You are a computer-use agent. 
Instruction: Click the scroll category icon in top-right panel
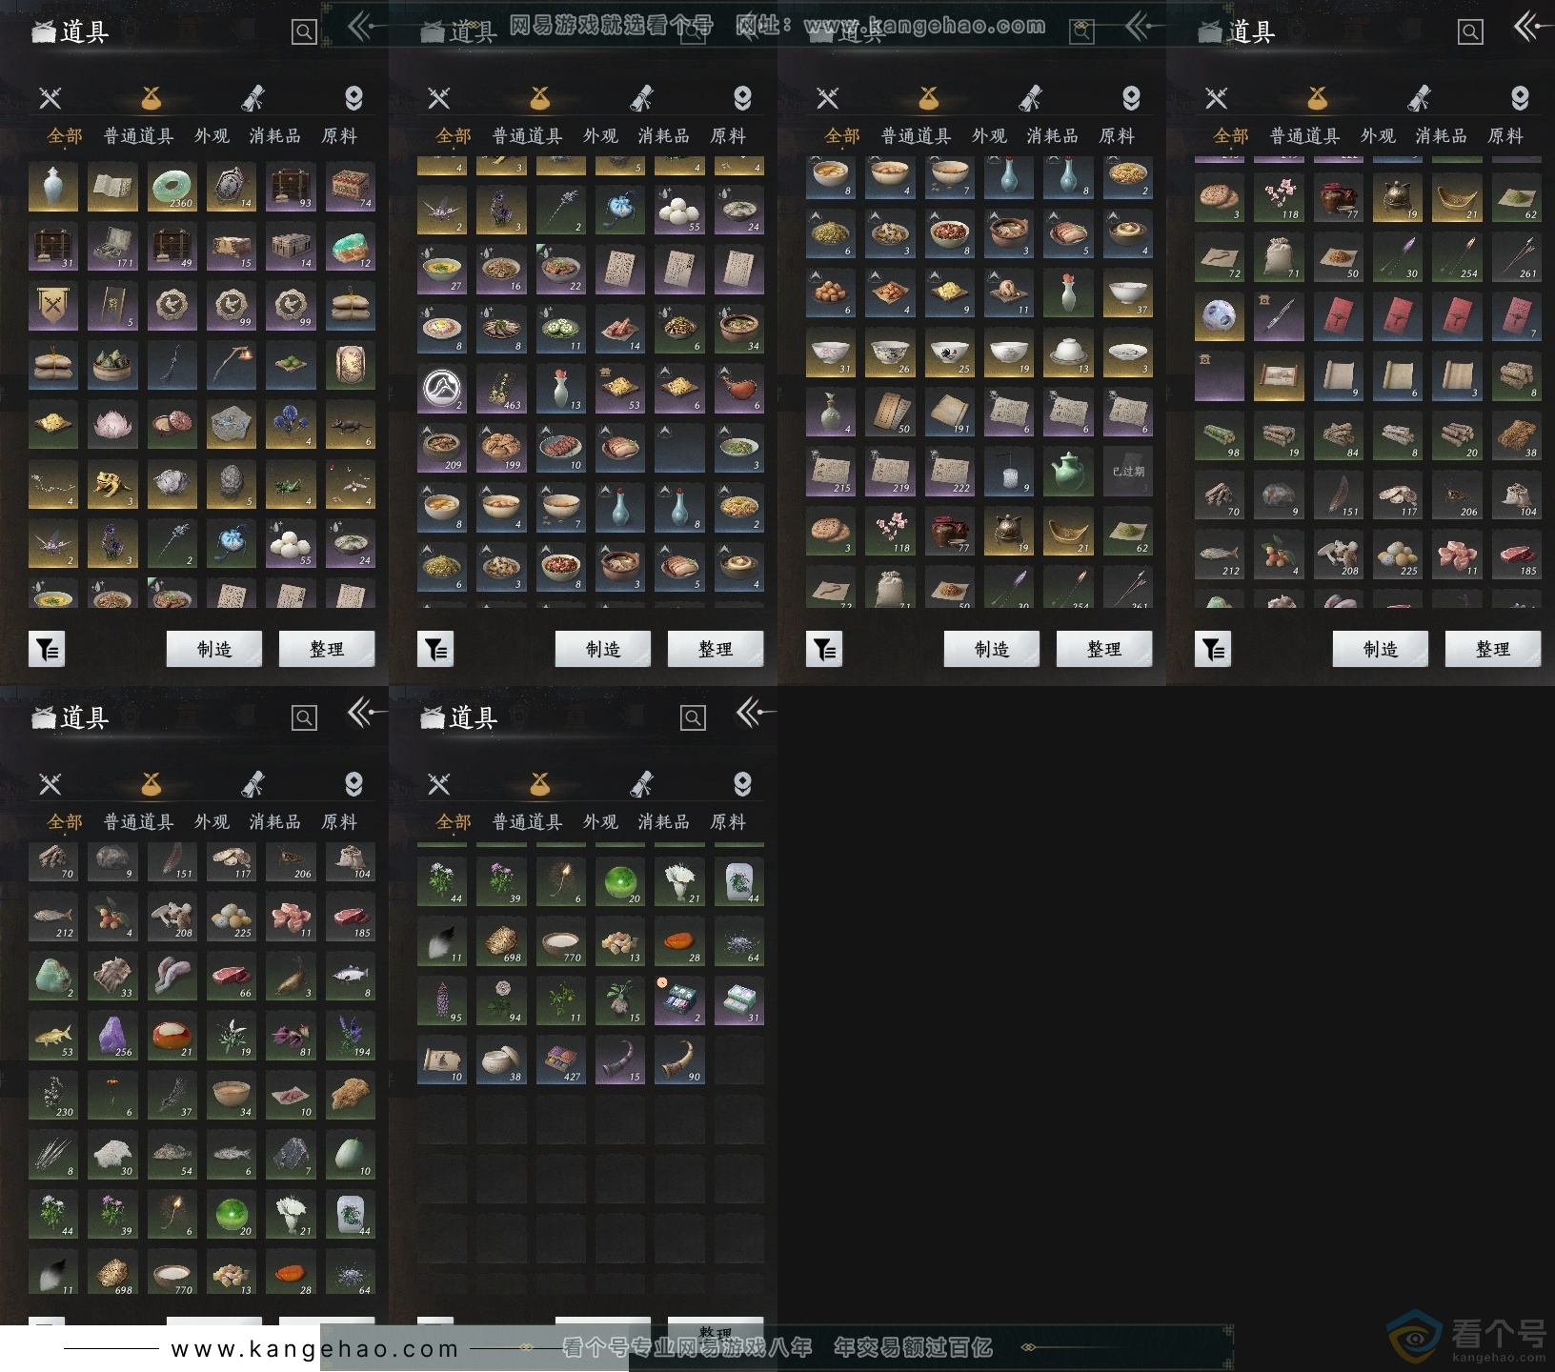[1419, 97]
